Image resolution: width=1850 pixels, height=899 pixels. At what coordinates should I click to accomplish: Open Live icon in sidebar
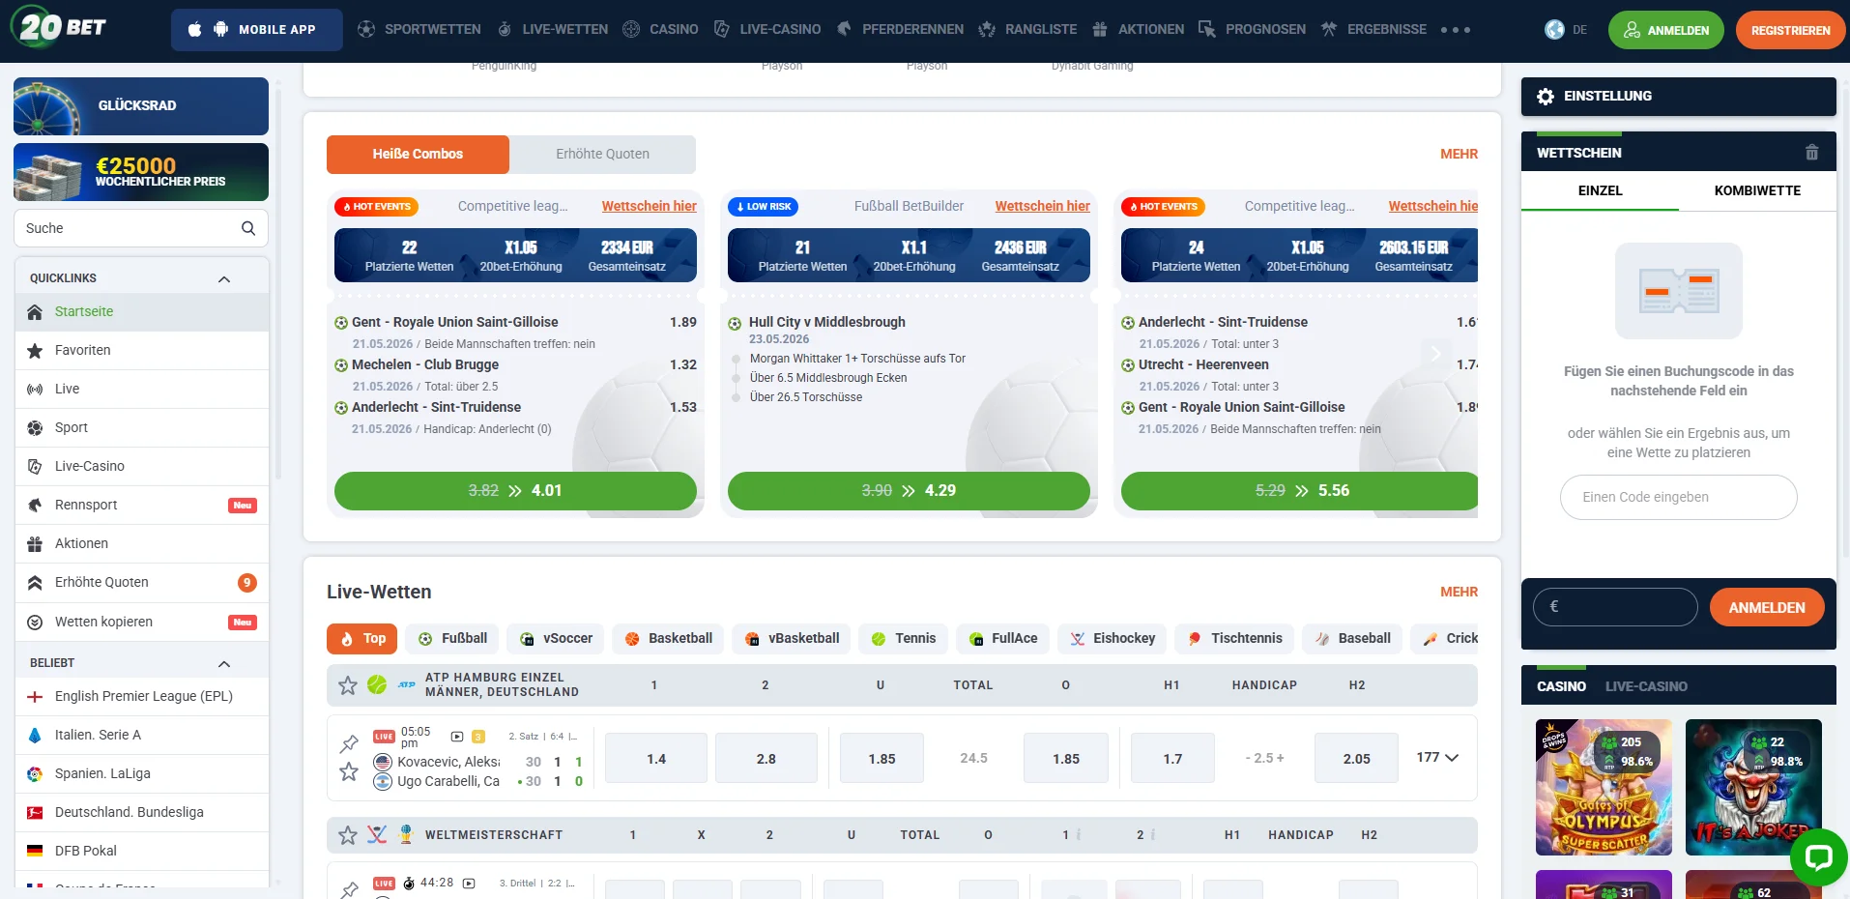(x=35, y=389)
